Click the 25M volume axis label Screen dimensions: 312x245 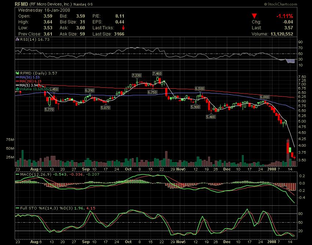[10, 157]
